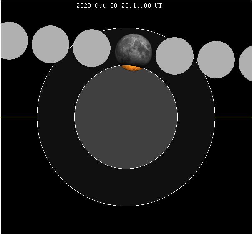Select grey moon disc right of textured Moon
This screenshot has width=252, height=234.
[x=174, y=55]
